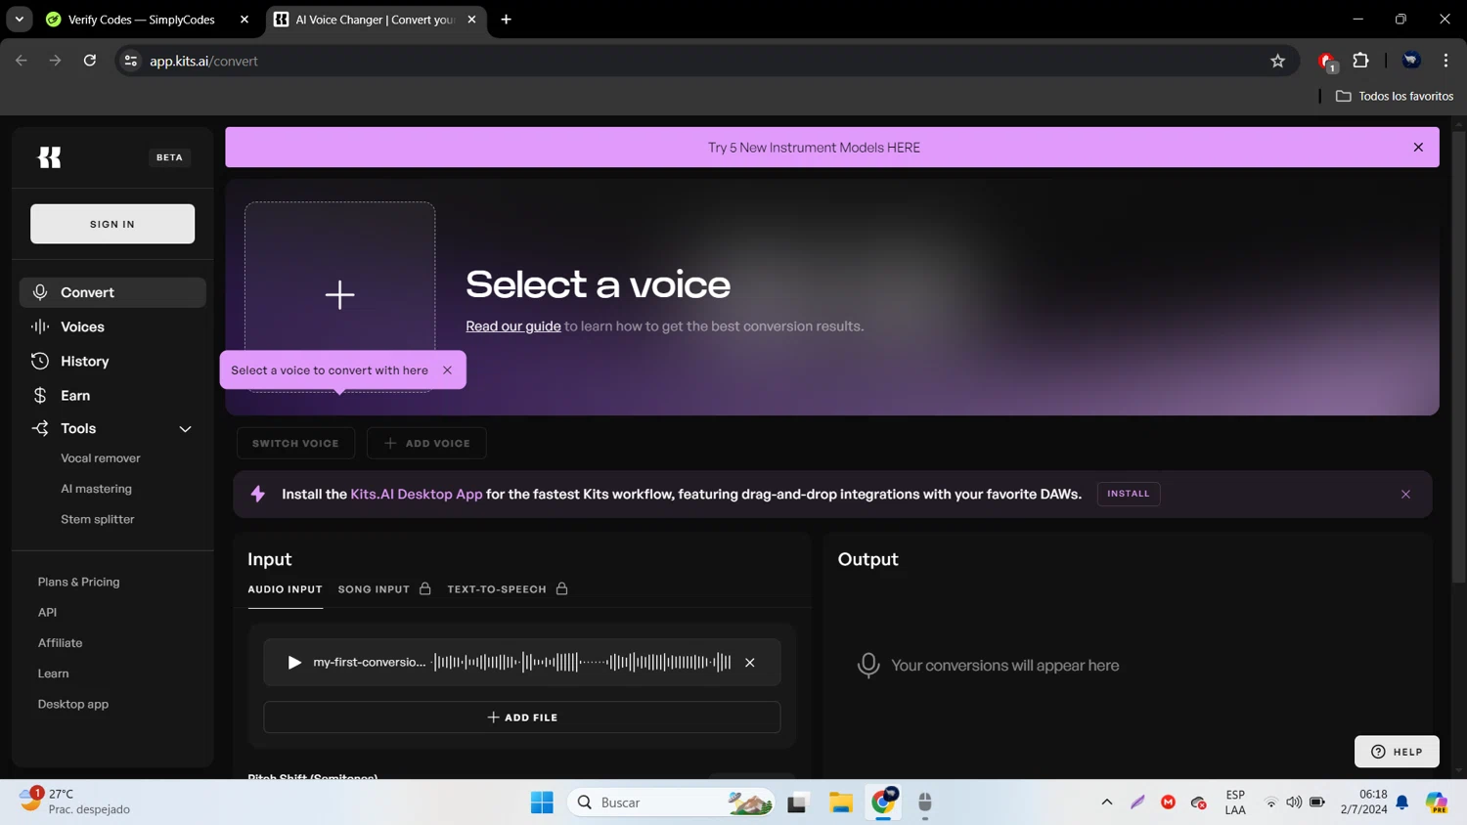Screen dimensions: 1467x825
Task: Close the instrument models banner
Action: click(x=1418, y=148)
